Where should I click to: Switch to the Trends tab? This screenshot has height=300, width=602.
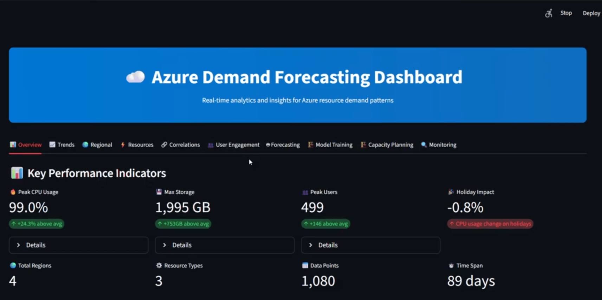[62, 145]
